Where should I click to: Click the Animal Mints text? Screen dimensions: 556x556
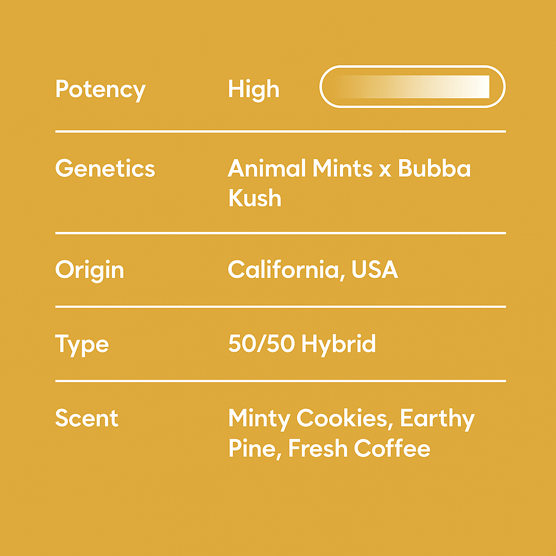pyautogui.click(x=295, y=169)
